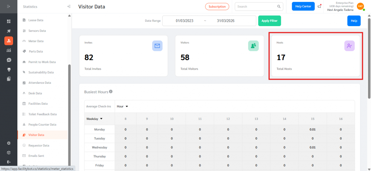Open Sensors Data in the sidebar
371x171 pixels.
(37, 31)
